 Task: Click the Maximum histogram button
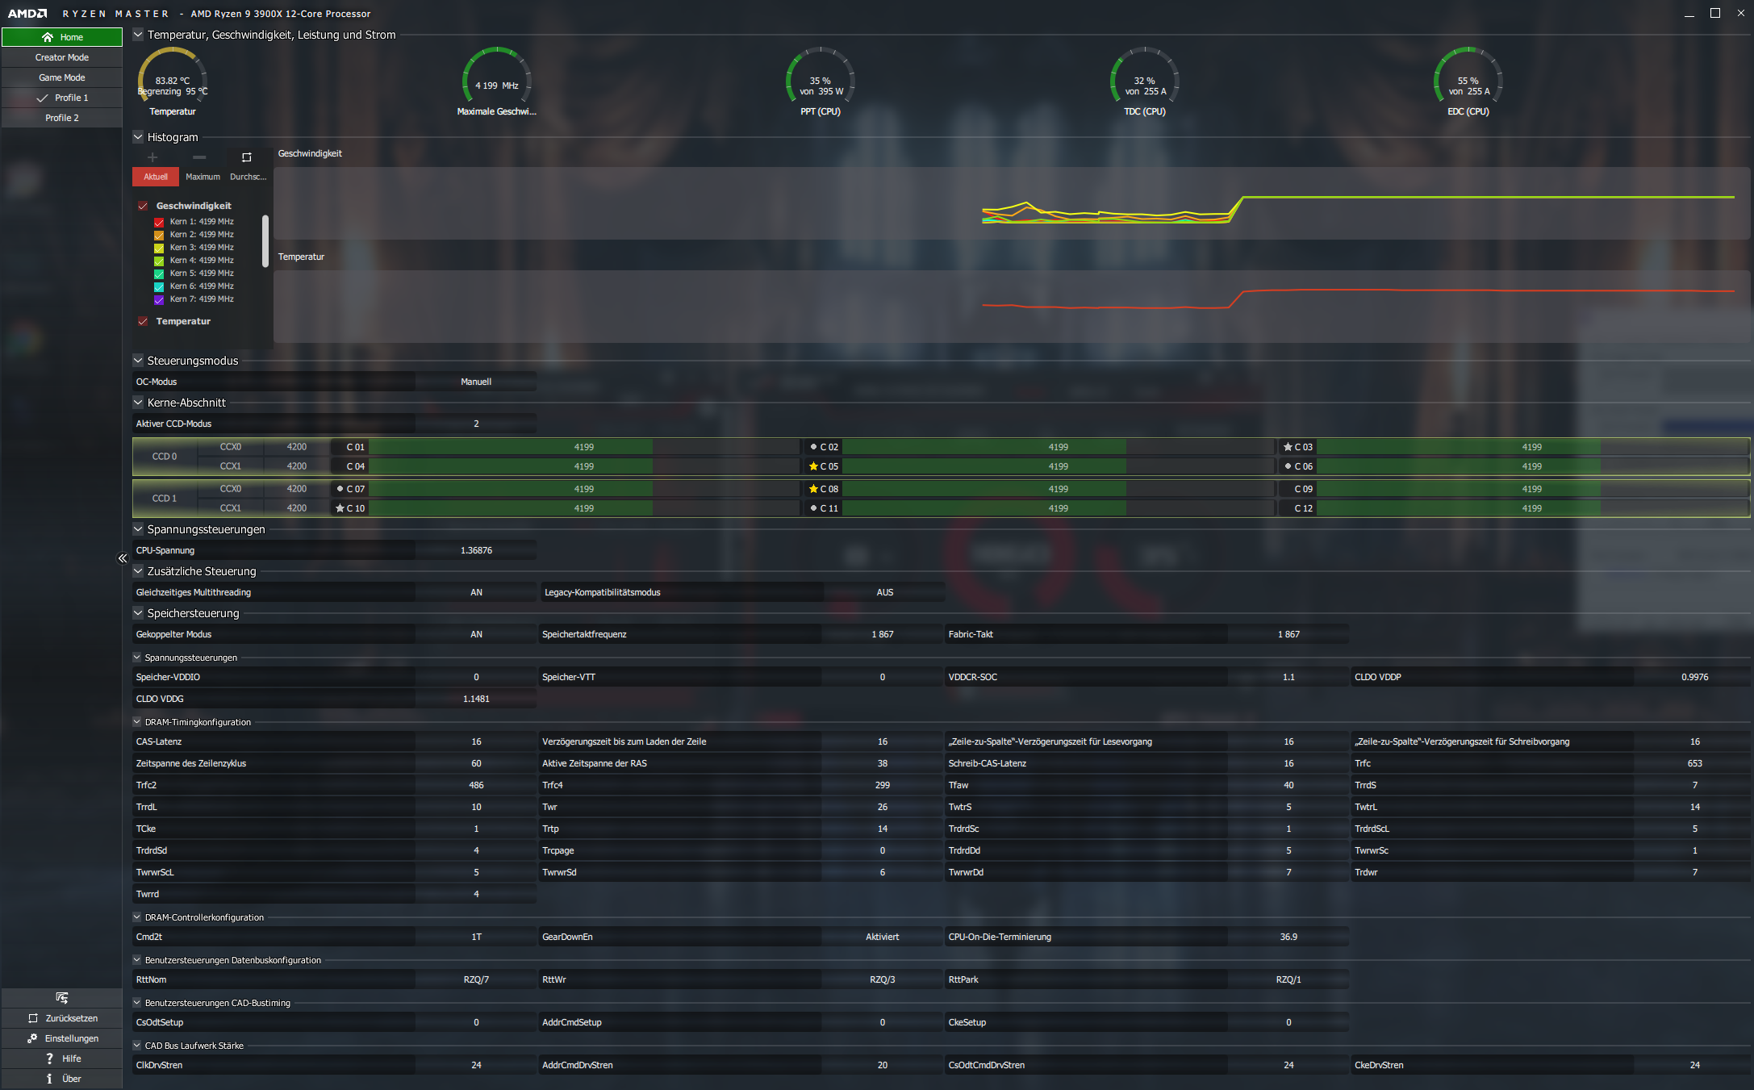203,177
